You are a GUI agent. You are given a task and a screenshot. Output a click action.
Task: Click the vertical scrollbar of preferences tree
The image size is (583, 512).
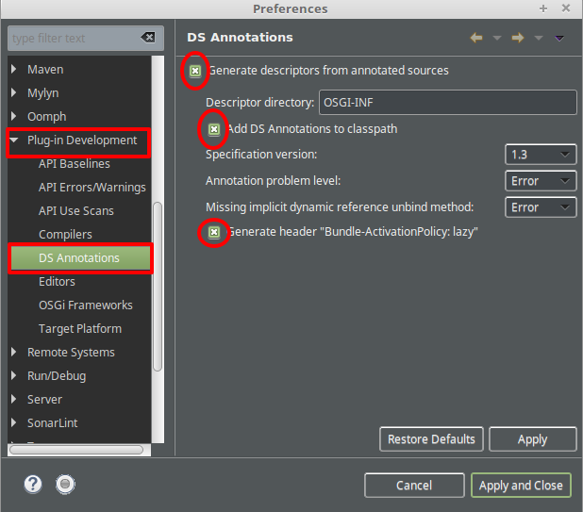coord(158,286)
